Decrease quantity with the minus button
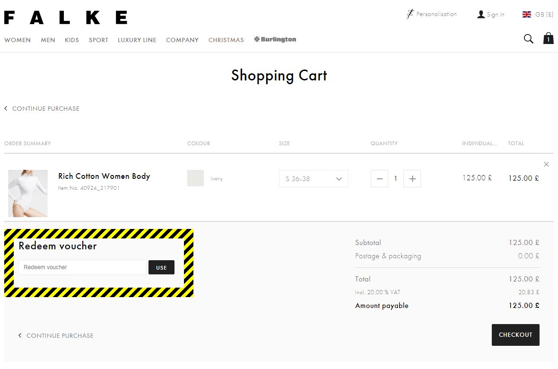This screenshot has width=558, height=369. (379, 178)
